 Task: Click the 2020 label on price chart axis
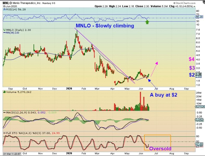click(69, 89)
